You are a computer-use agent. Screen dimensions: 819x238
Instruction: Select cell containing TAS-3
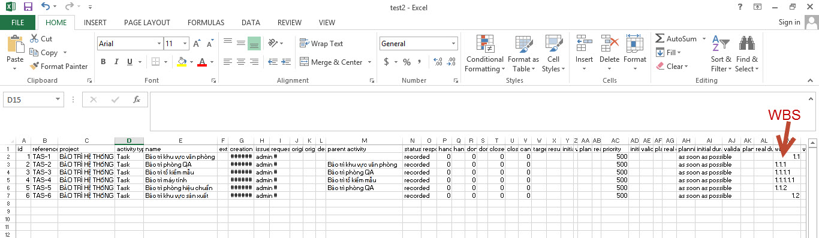[x=44, y=172]
